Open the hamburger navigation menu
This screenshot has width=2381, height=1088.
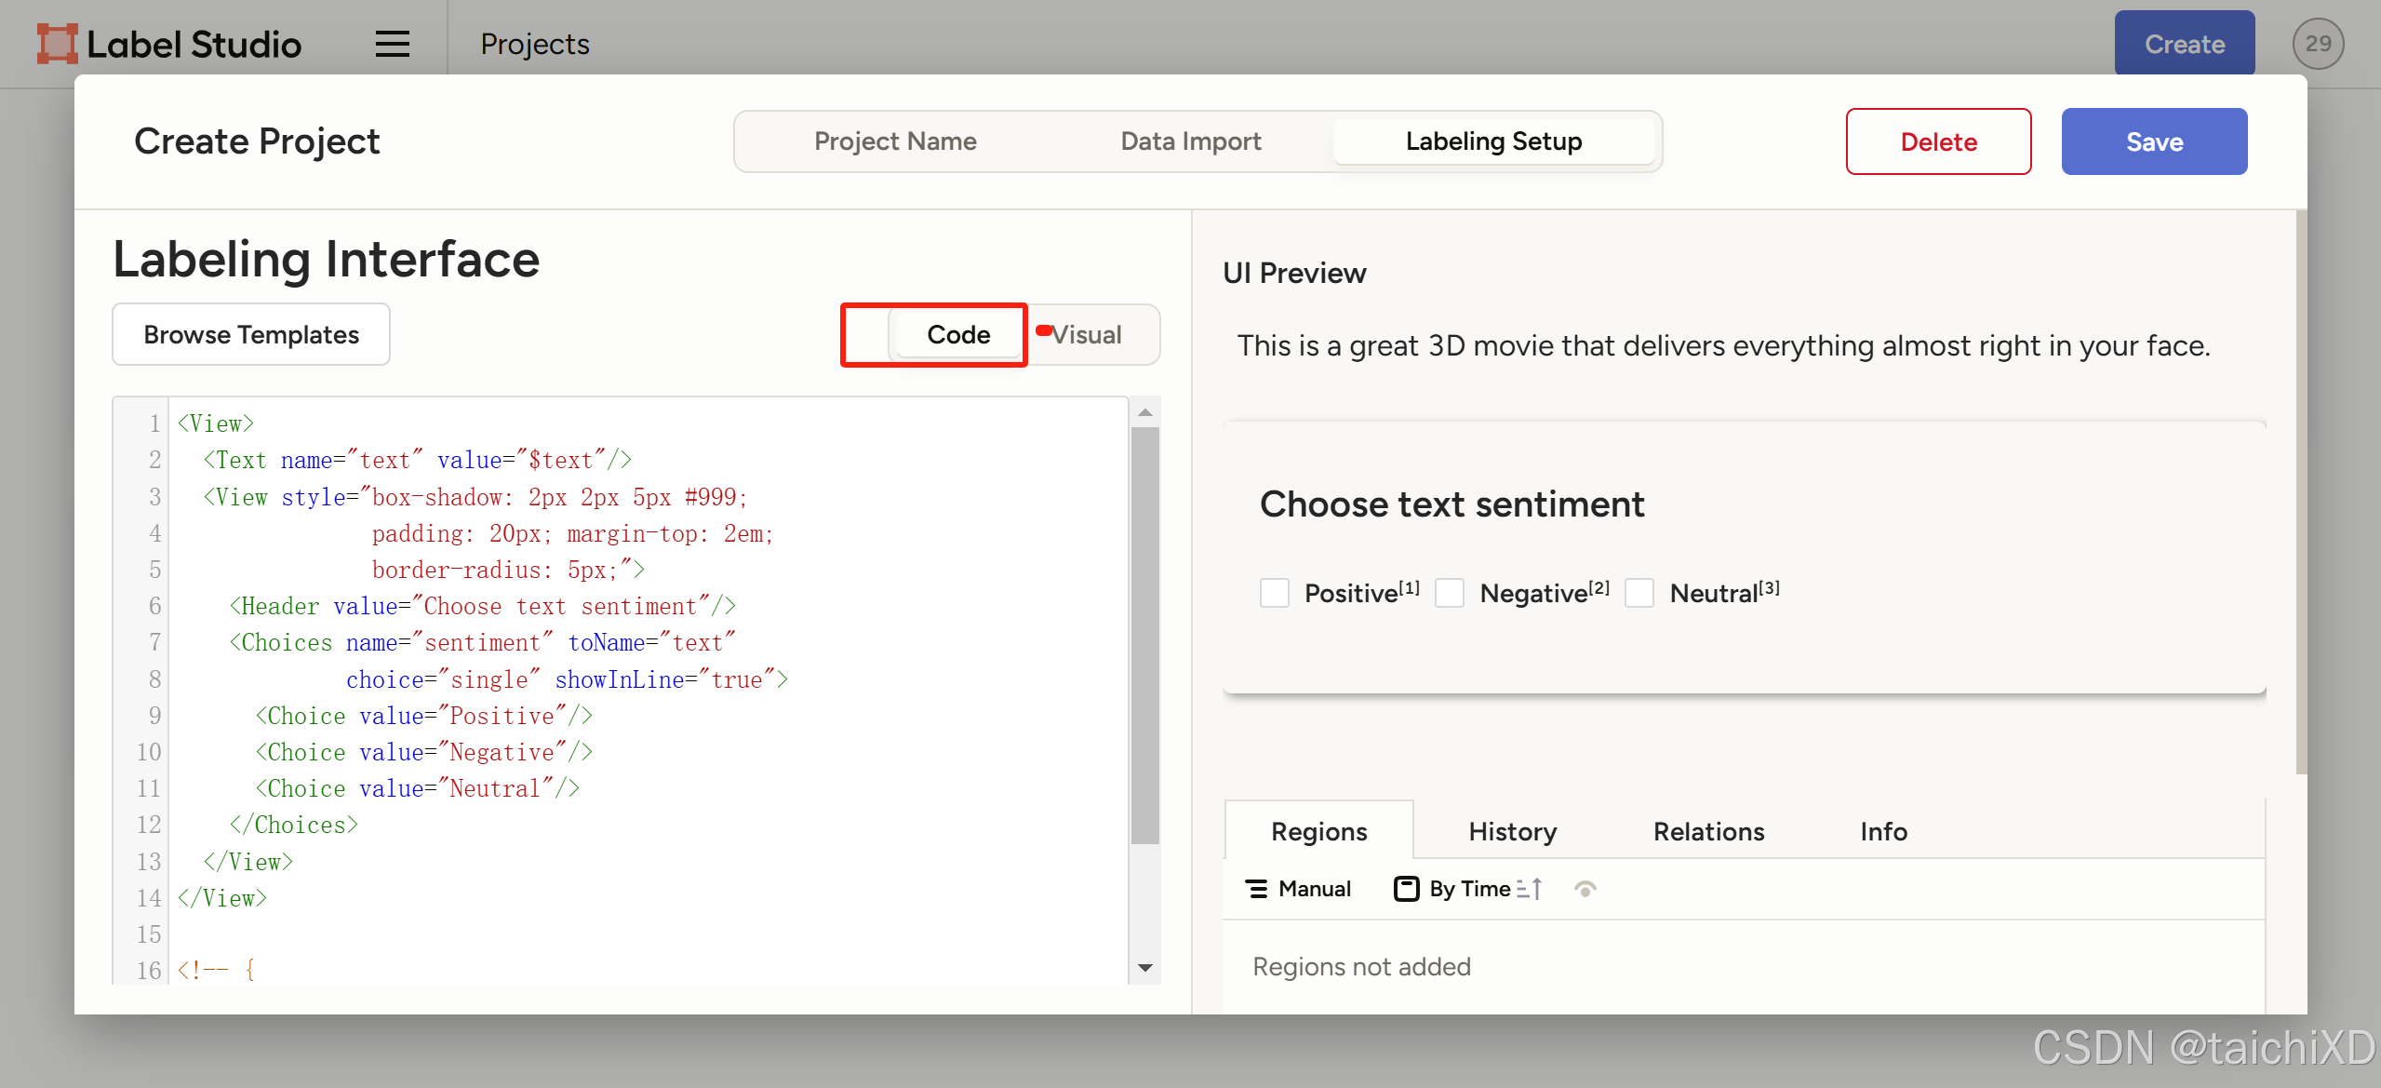click(392, 44)
